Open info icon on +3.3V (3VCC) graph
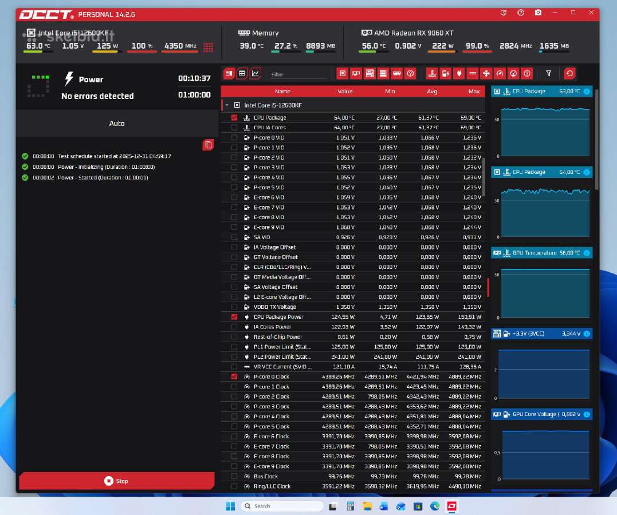 [587, 334]
